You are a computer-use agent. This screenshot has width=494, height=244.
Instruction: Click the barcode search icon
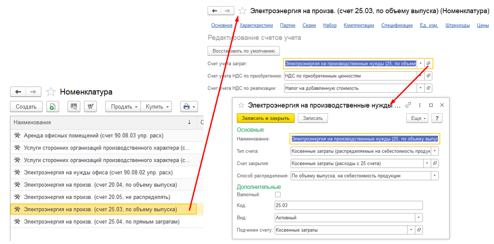(74, 107)
